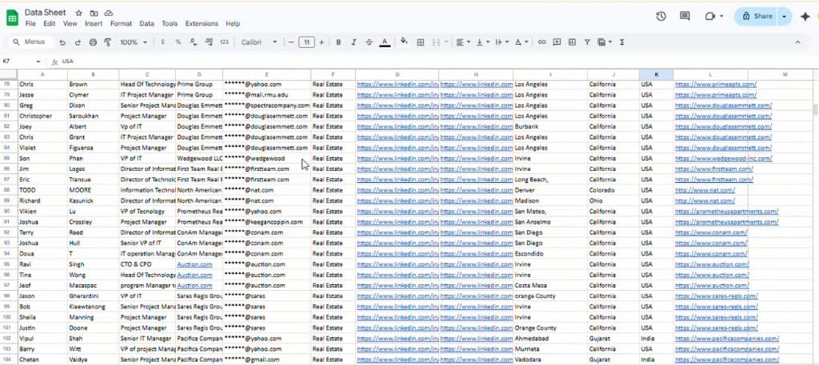Toggle italic formatting
This screenshot has height=365, width=819.
(354, 42)
